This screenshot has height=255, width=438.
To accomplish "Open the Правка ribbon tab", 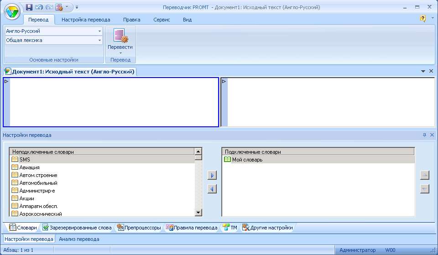I will point(131,20).
